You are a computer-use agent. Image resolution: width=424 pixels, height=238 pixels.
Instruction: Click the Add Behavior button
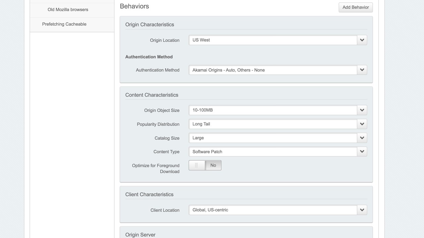(x=355, y=7)
